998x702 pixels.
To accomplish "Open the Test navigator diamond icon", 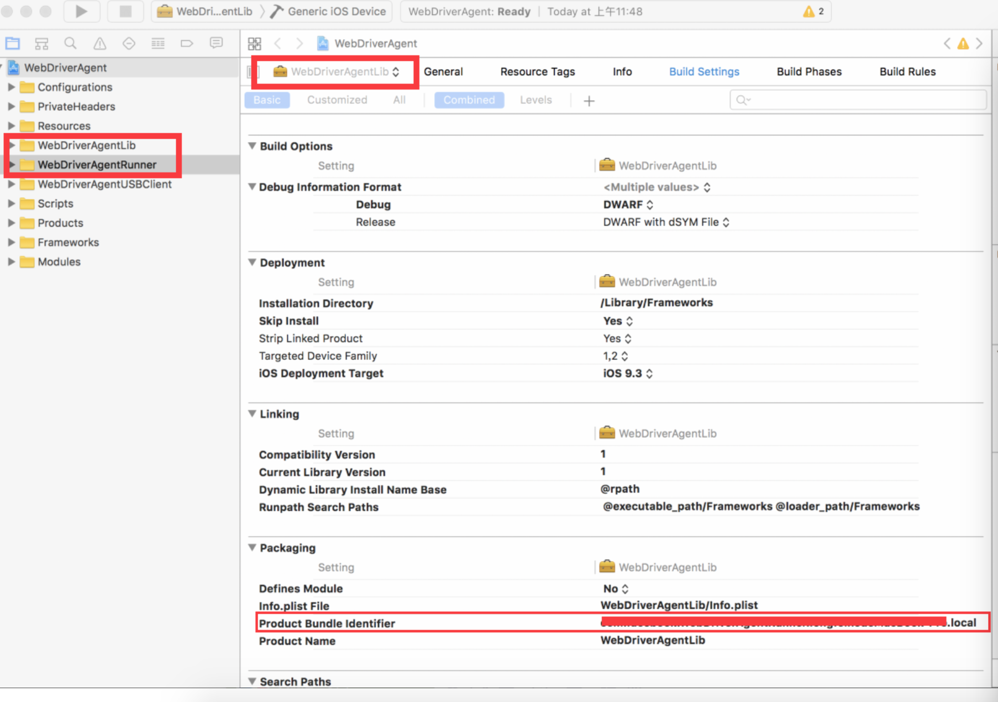I will click(129, 43).
